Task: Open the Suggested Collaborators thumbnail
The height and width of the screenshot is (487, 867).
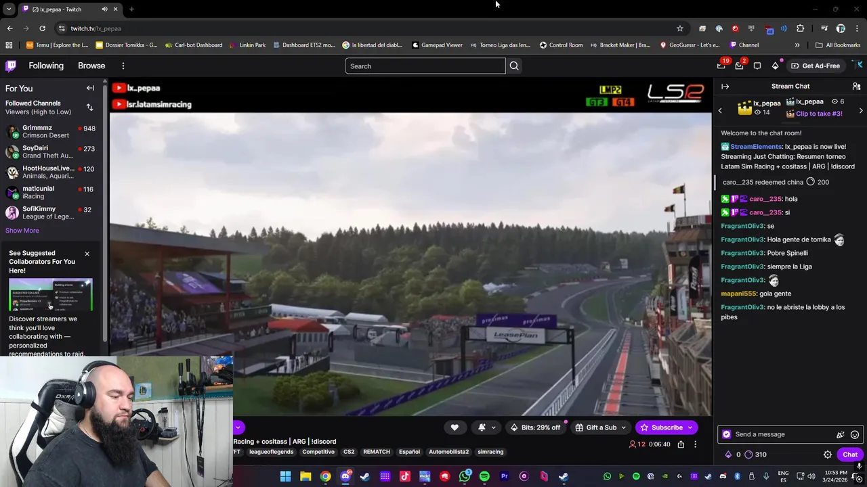Action: [x=51, y=294]
